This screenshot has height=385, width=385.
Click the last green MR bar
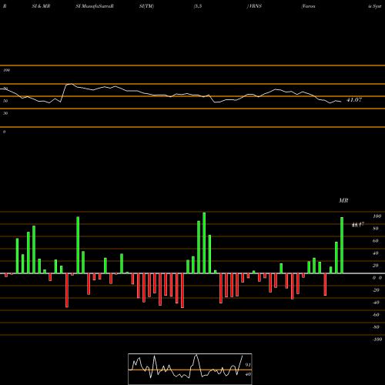tap(342, 245)
